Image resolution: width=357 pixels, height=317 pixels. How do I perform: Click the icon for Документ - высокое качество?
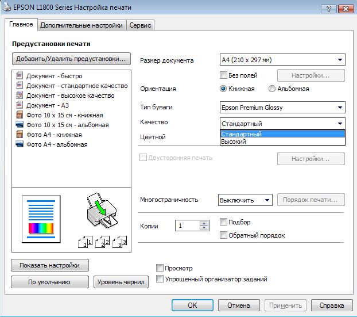pos(20,95)
